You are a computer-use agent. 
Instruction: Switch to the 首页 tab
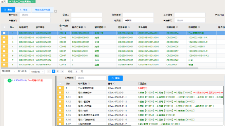3,2
